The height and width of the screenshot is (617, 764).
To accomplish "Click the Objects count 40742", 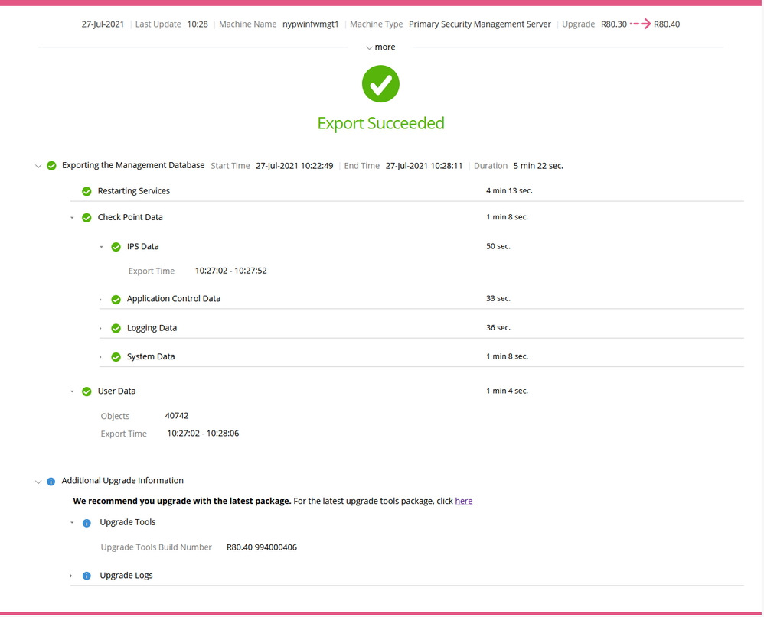I will pyautogui.click(x=176, y=416).
